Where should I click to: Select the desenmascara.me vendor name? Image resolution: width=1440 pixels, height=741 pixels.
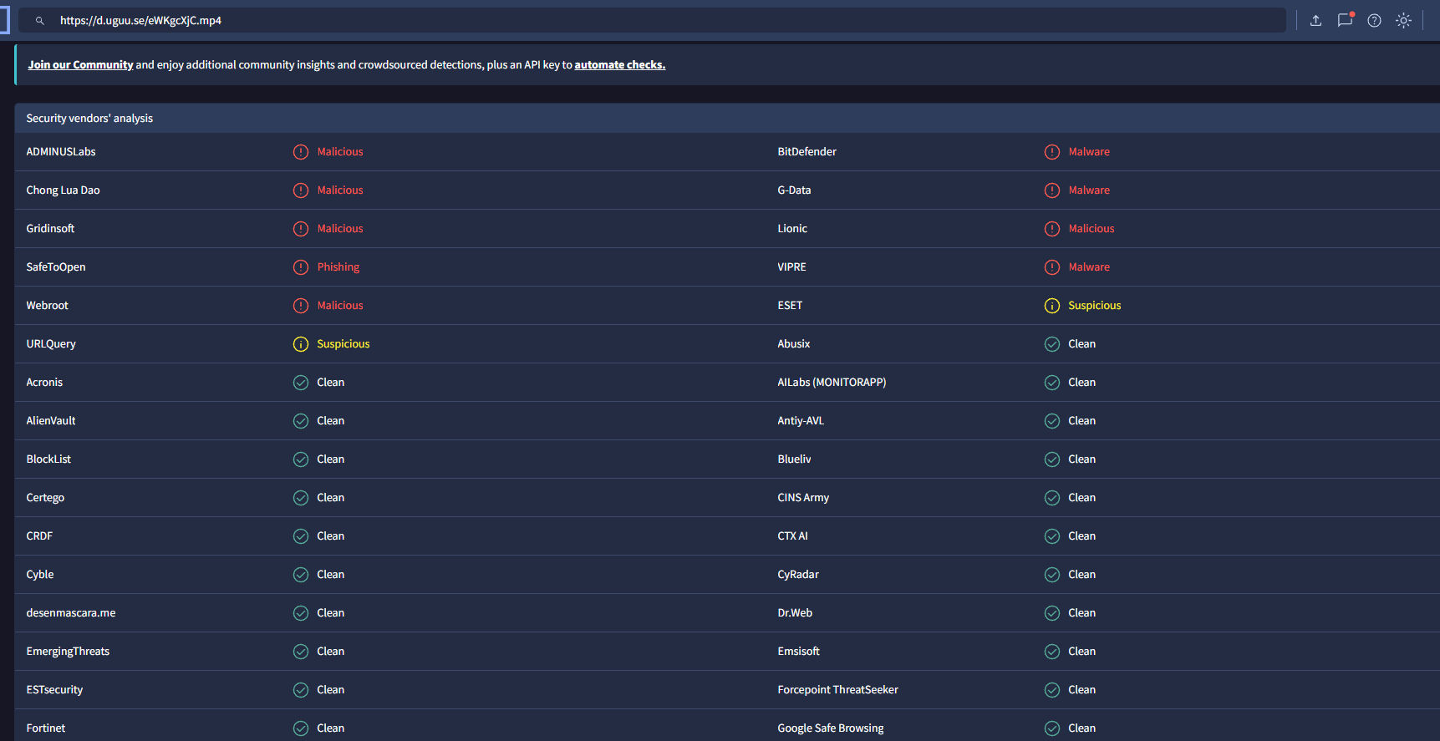71,613
